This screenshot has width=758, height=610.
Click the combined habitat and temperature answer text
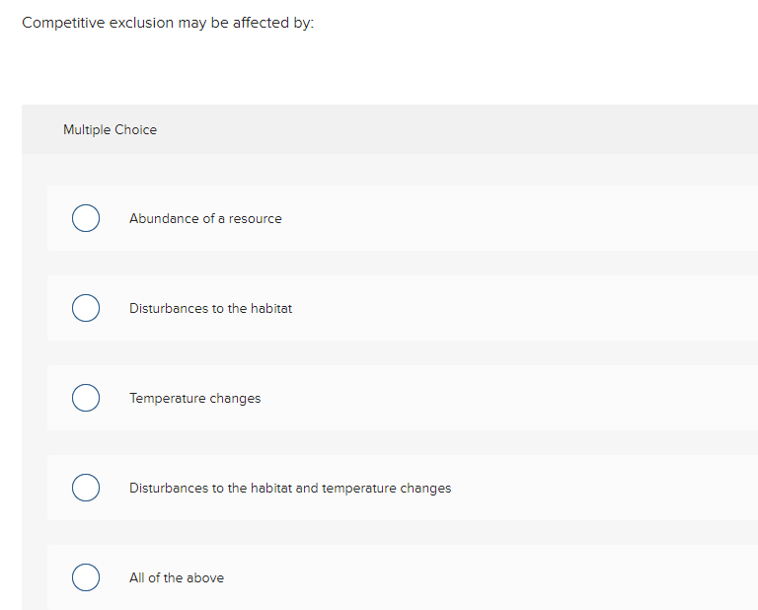289,489
